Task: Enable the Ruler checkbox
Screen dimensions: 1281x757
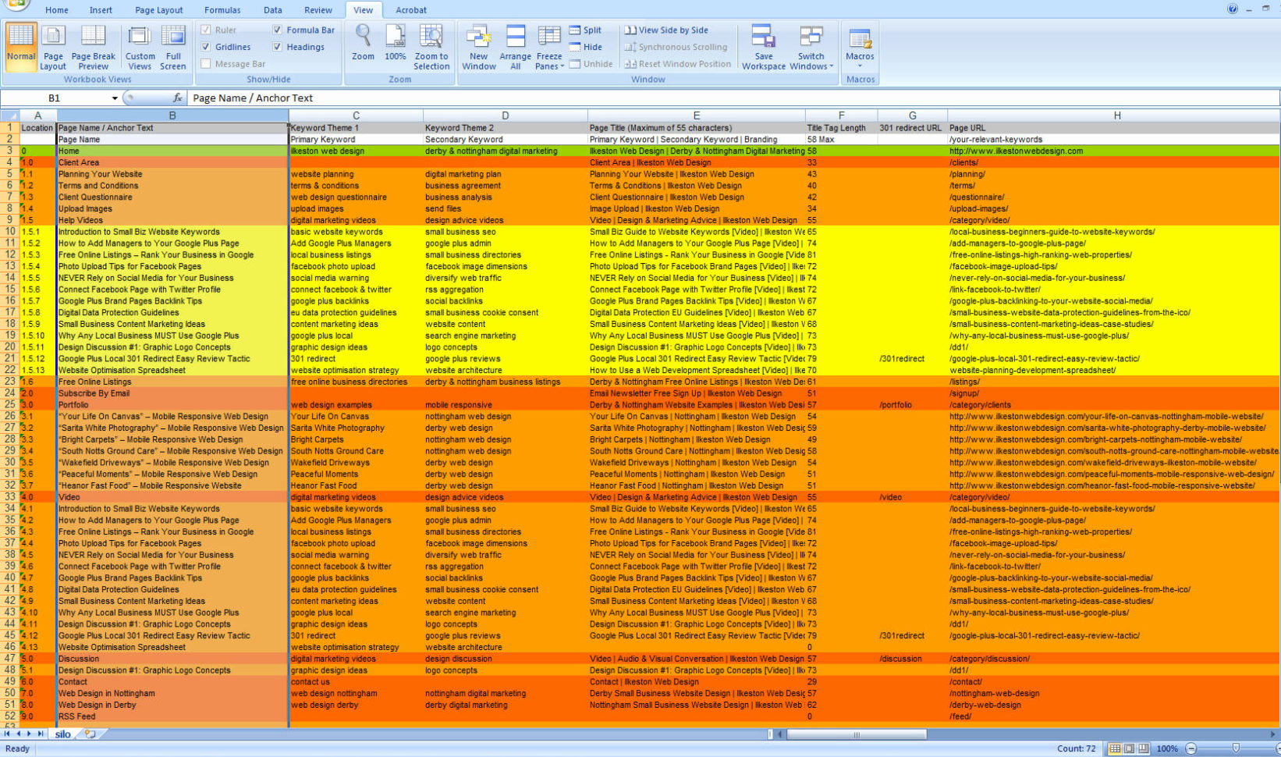Action: pos(207,30)
